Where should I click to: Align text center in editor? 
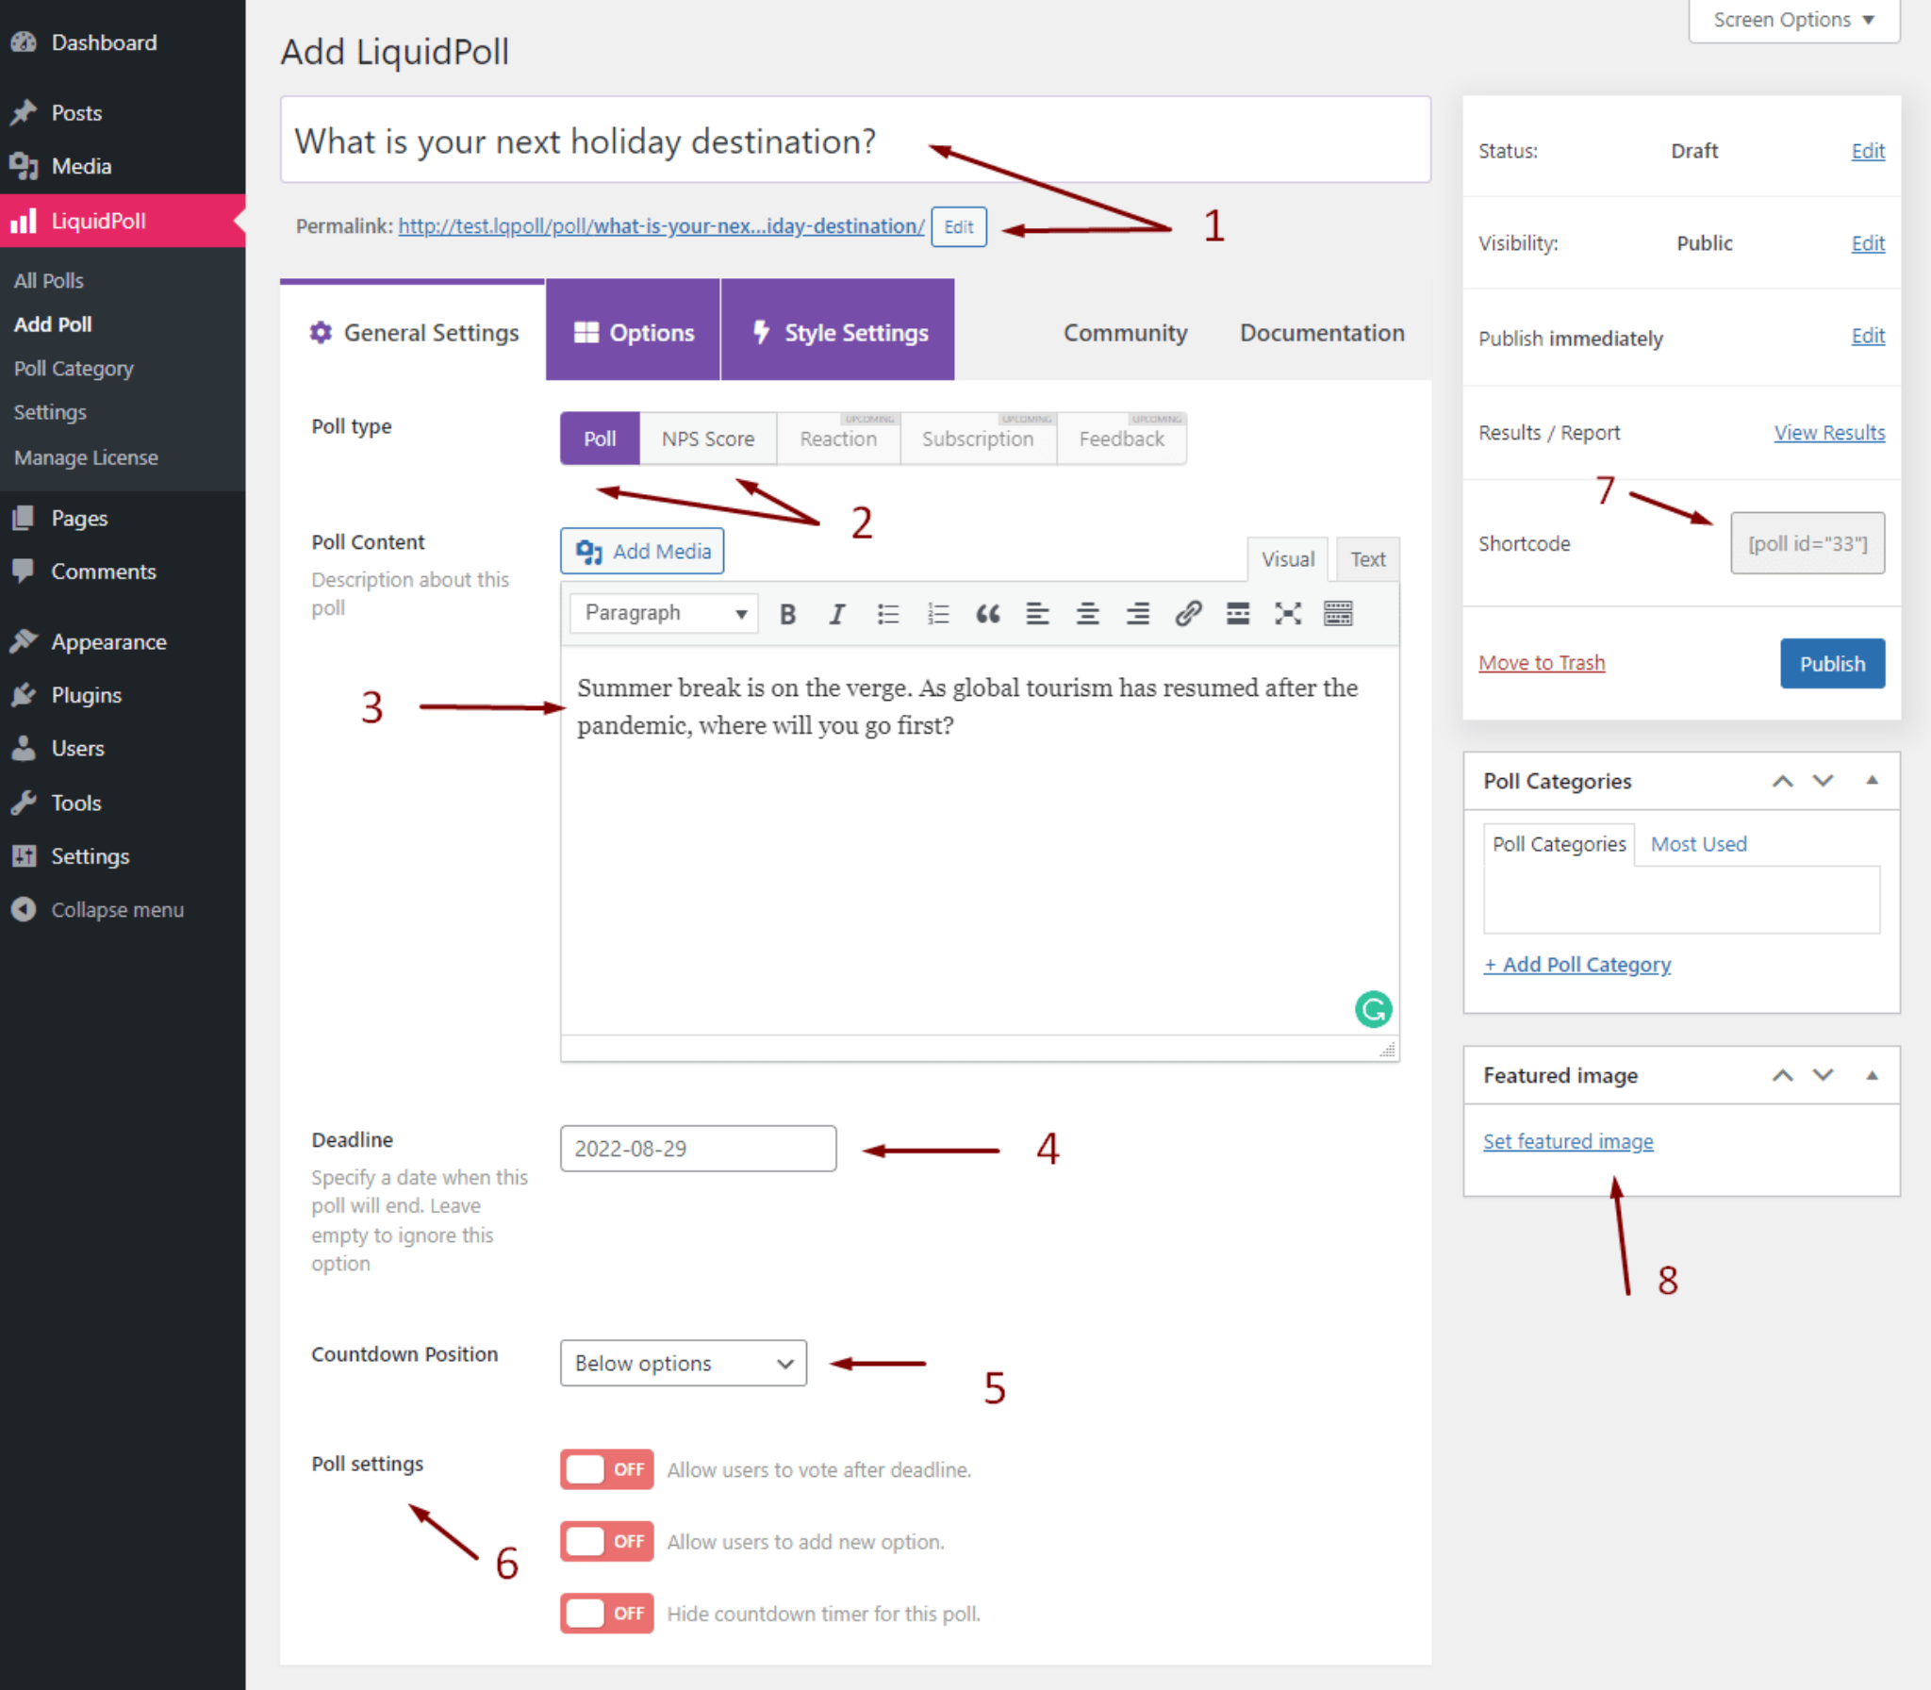point(1087,614)
